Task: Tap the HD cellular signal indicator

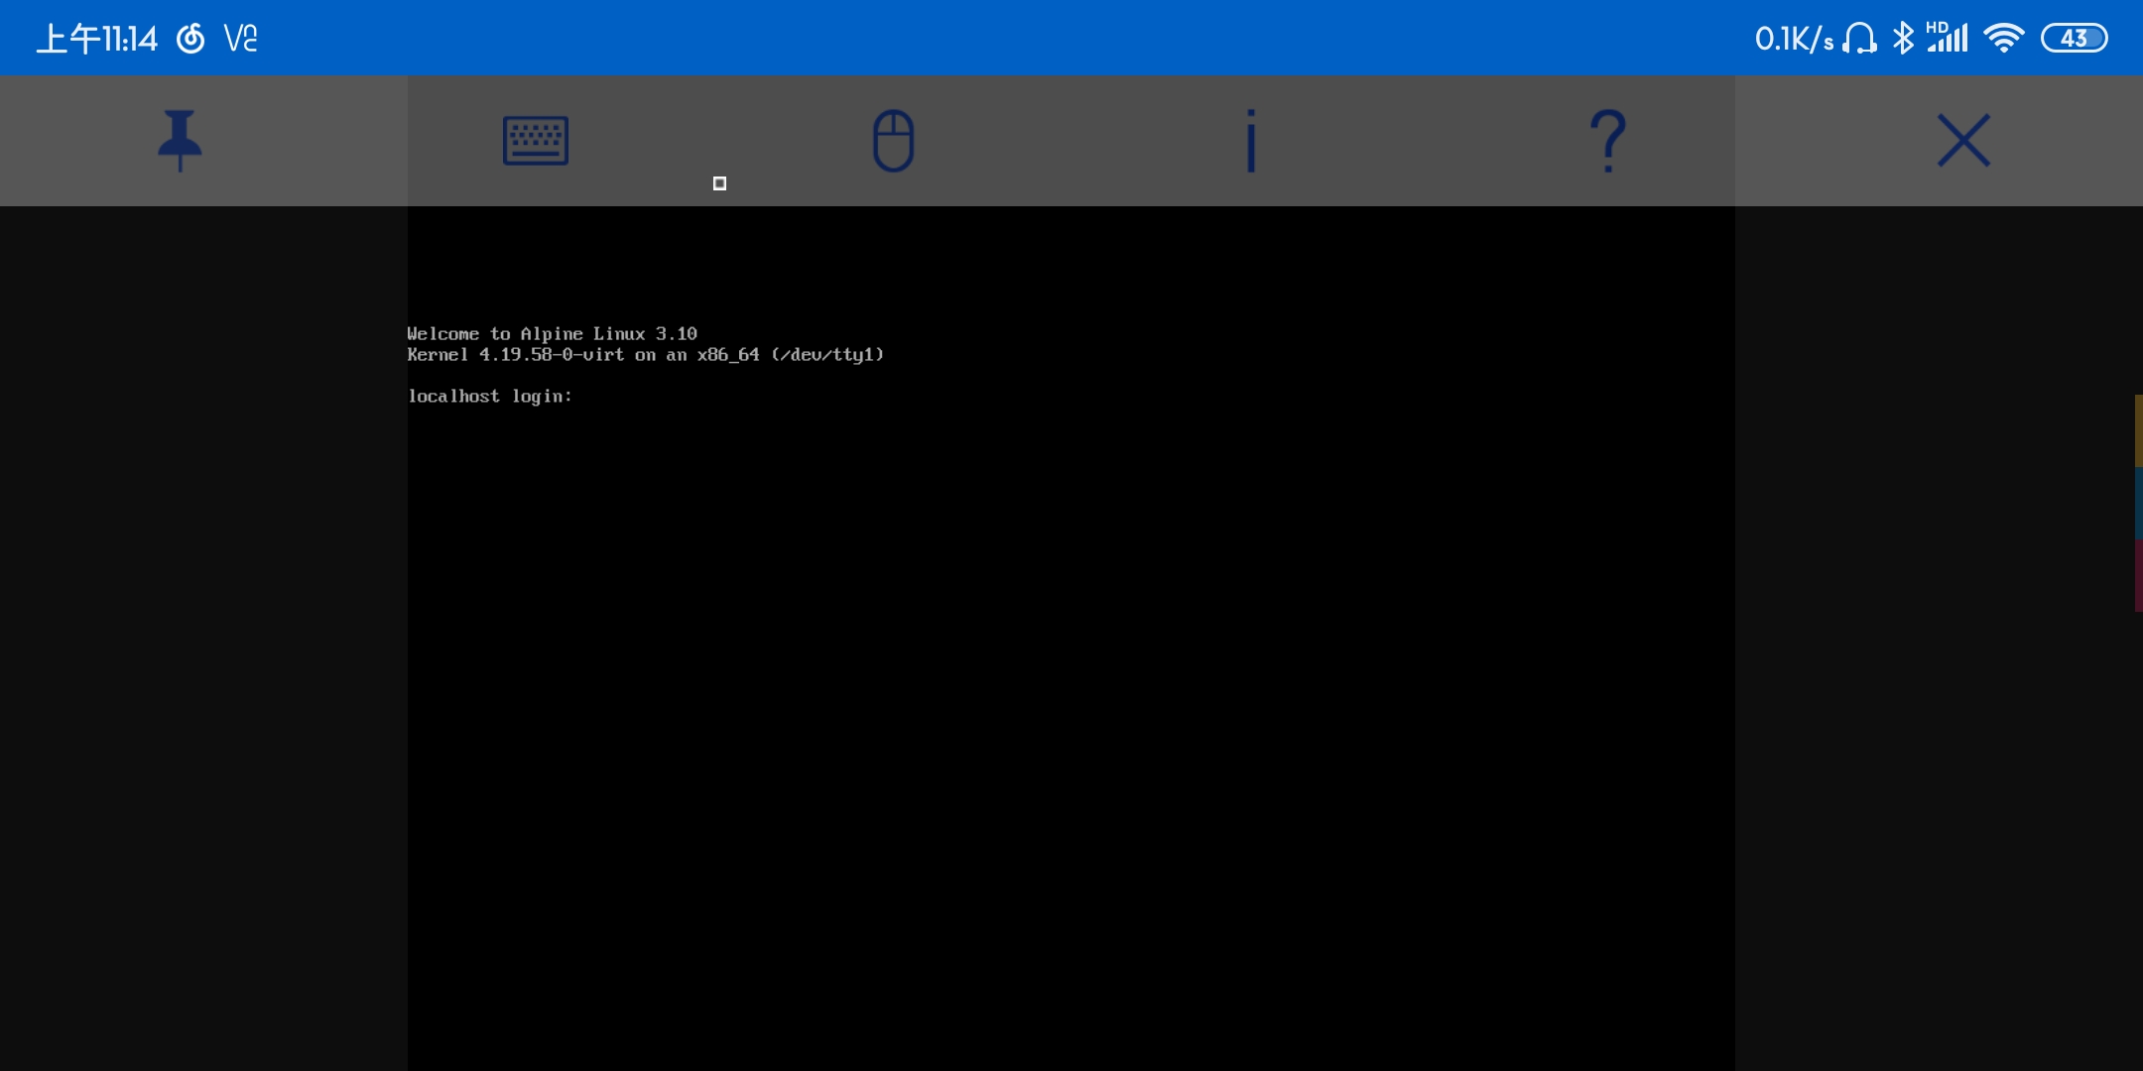Action: [x=1947, y=38]
